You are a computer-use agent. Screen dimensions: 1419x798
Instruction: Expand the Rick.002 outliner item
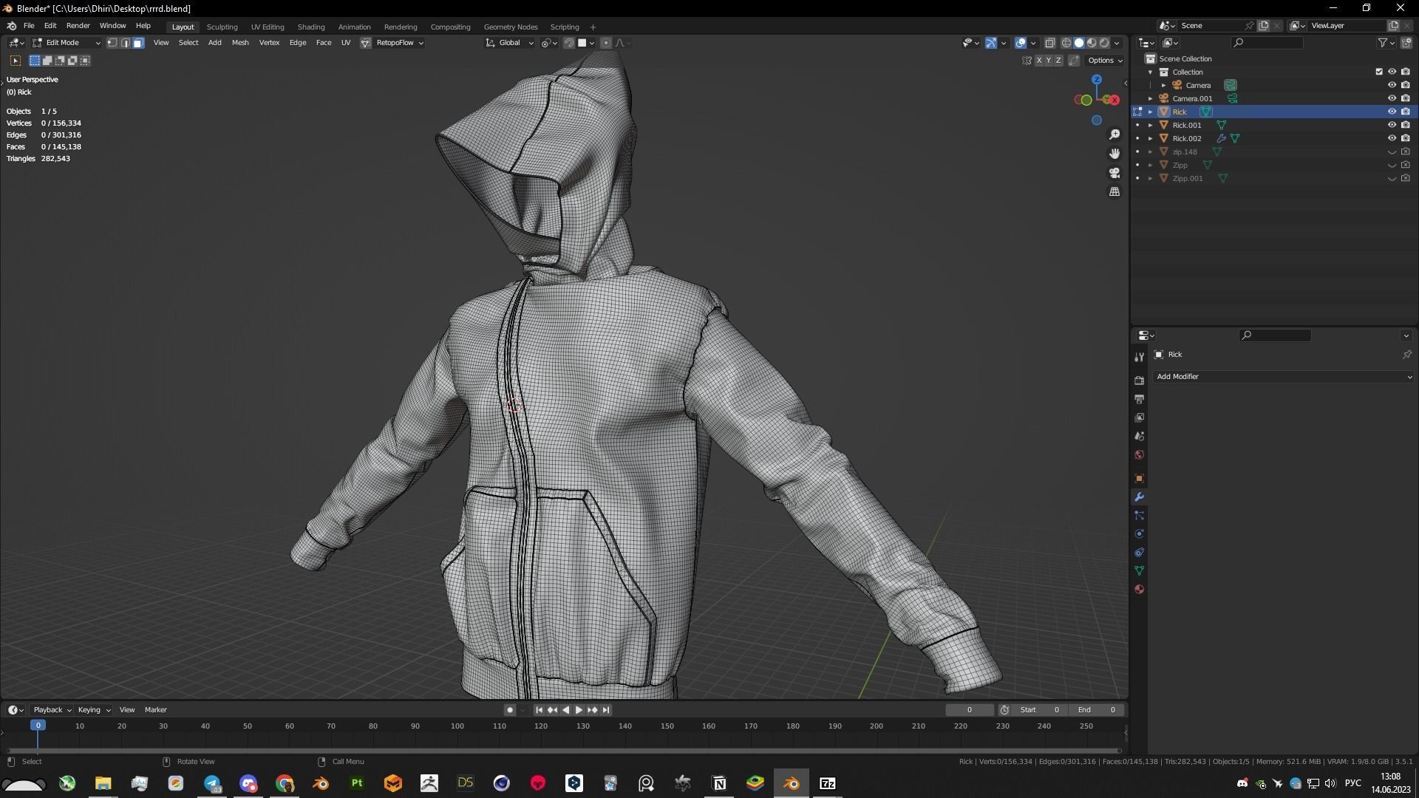click(x=1151, y=138)
